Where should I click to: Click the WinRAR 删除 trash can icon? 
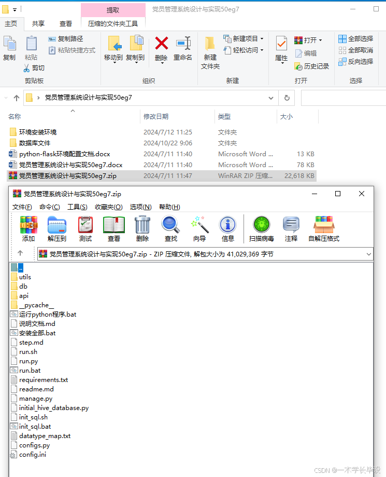142,225
